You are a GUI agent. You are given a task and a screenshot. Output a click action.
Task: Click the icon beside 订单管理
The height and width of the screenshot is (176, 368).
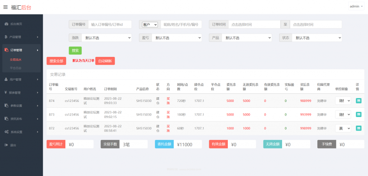pos(6,50)
